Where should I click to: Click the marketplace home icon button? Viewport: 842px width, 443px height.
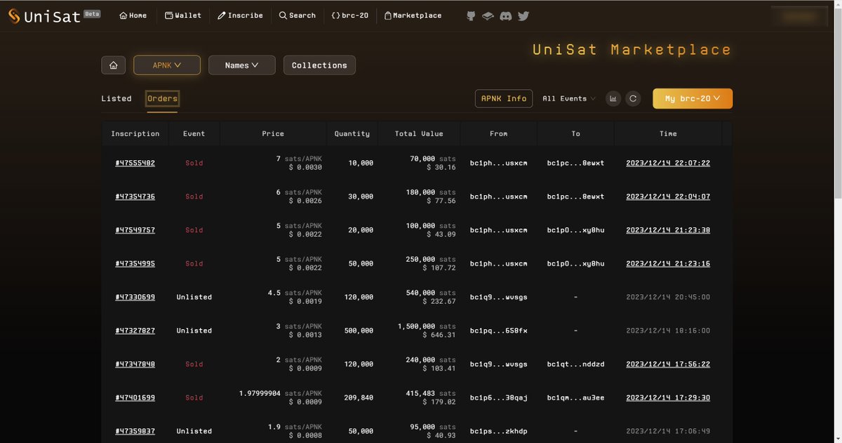pos(113,65)
